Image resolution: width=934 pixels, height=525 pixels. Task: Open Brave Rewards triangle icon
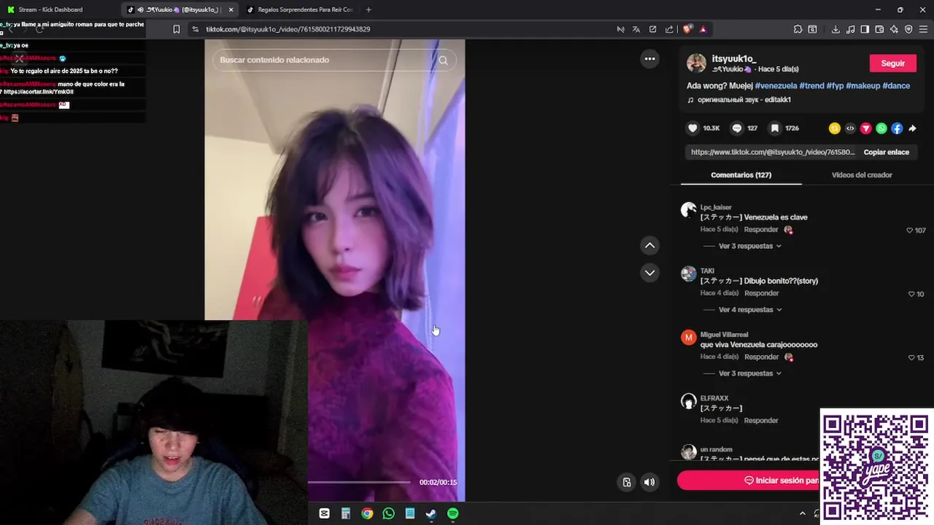(x=703, y=29)
